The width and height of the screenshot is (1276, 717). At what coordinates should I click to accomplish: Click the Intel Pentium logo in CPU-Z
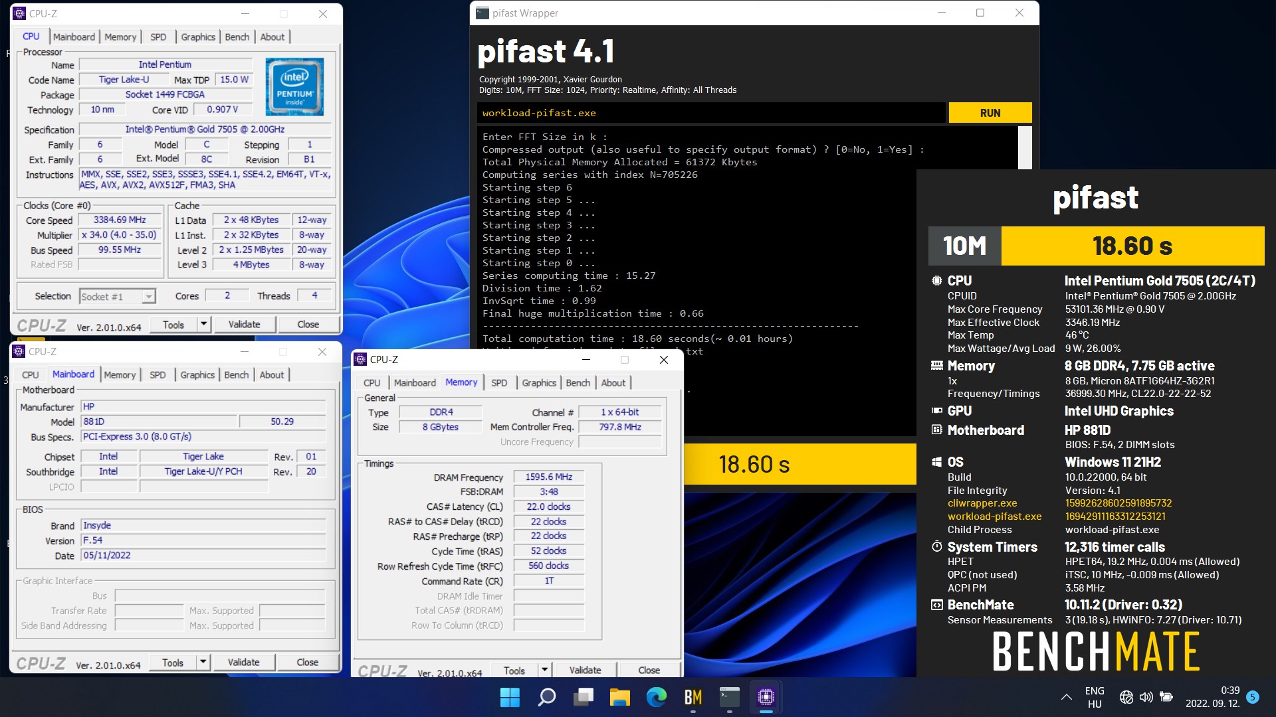point(294,87)
